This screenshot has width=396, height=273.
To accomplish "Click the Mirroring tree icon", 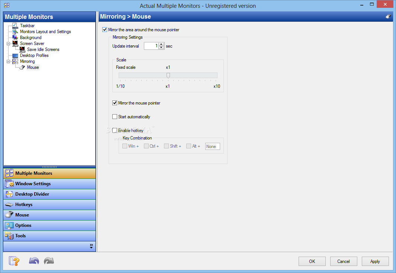I will point(15,61).
